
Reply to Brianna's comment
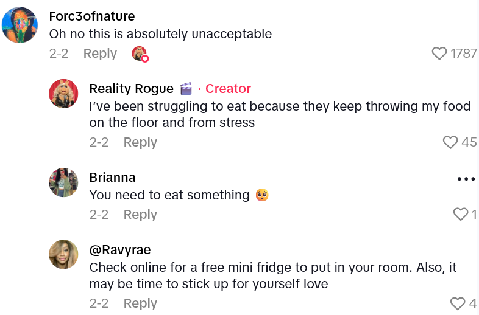coord(140,215)
